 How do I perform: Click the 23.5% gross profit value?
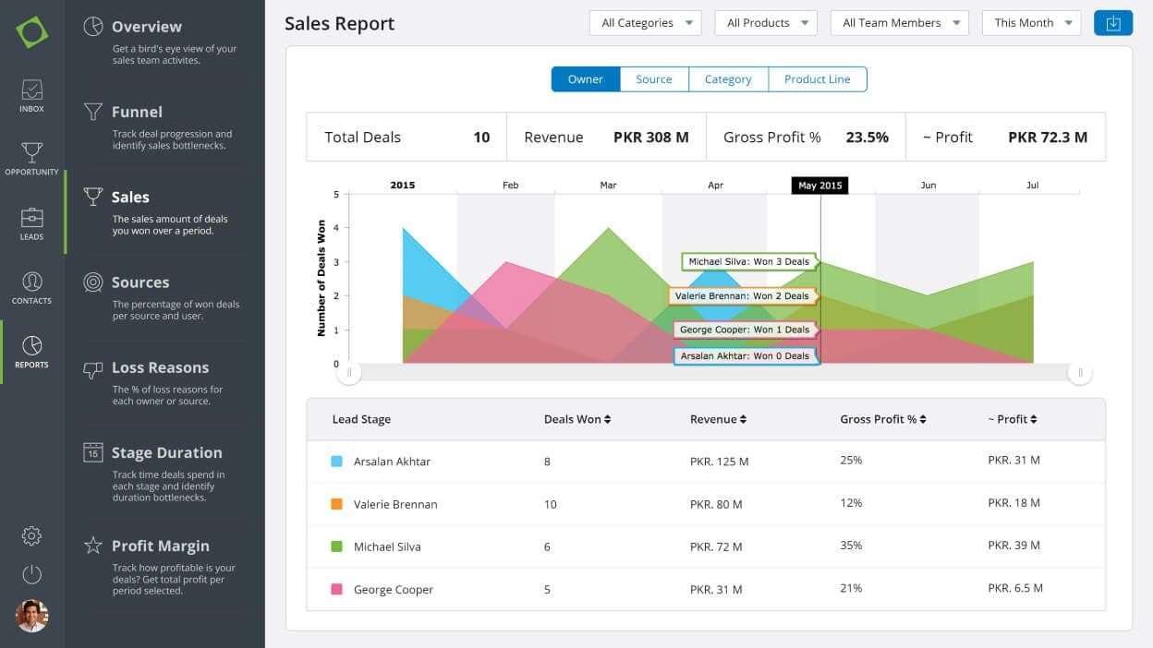tap(868, 138)
